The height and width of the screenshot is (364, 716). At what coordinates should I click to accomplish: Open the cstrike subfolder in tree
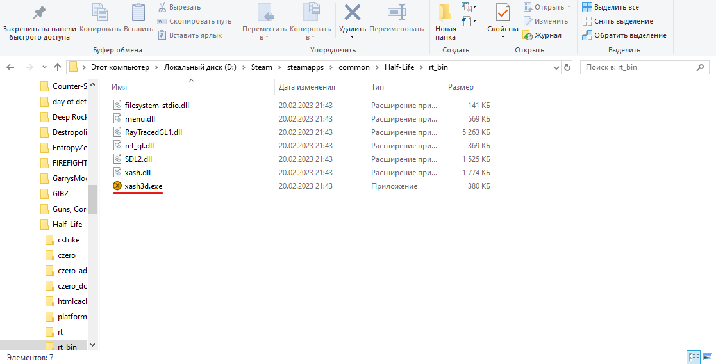click(x=63, y=240)
